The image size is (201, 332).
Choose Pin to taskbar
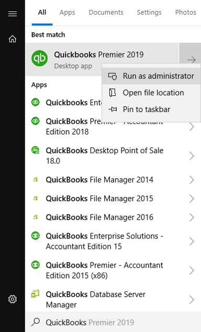pyautogui.click(x=151, y=109)
